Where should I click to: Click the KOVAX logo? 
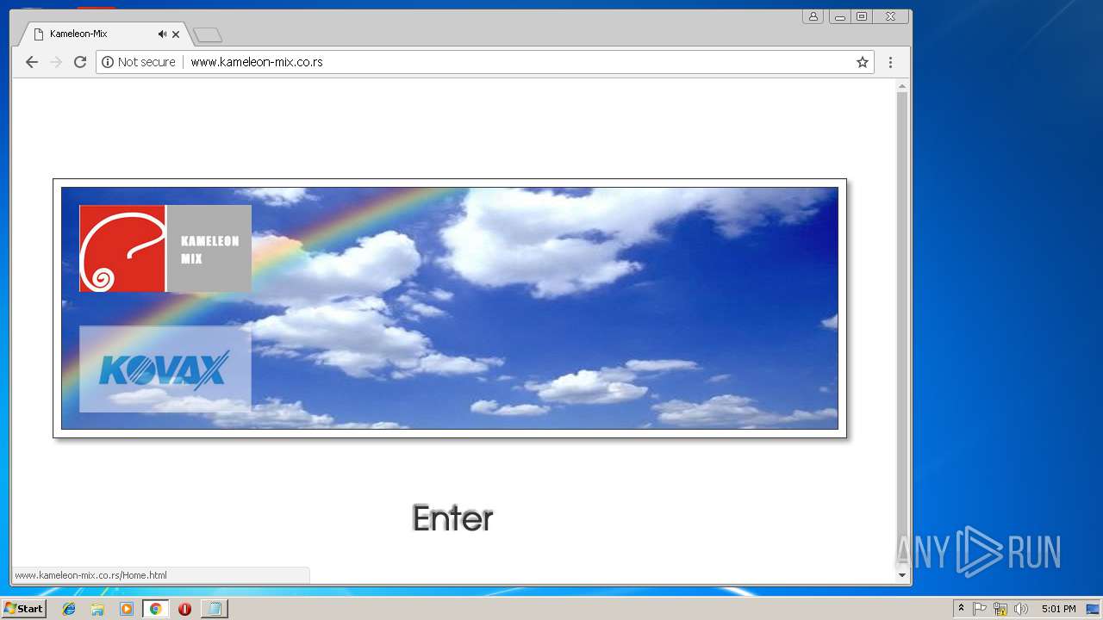click(x=165, y=369)
